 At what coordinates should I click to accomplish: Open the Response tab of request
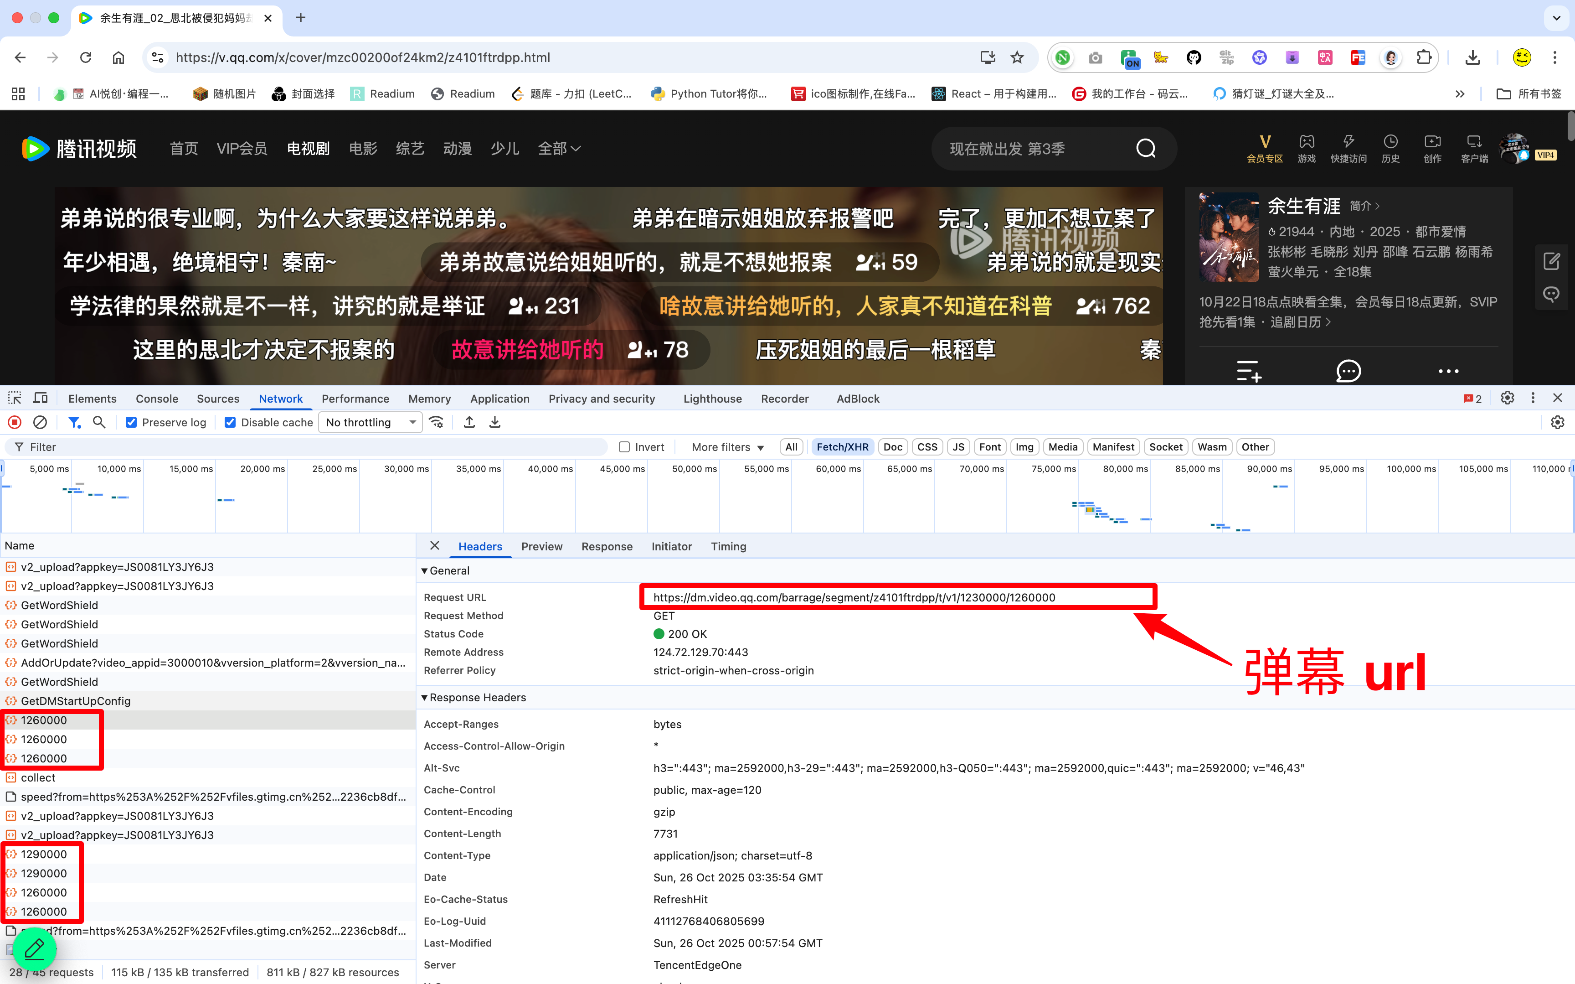pos(607,547)
